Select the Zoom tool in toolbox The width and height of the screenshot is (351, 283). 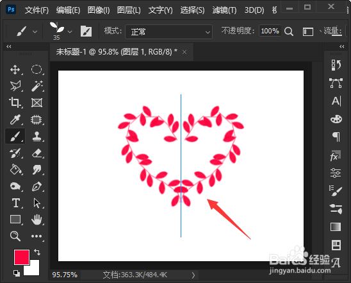click(x=15, y=236)
